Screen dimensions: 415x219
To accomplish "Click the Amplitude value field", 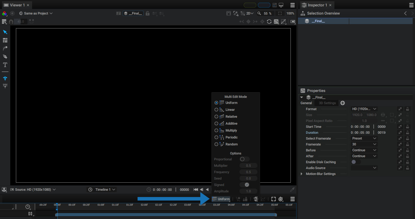I will (248, 191).
